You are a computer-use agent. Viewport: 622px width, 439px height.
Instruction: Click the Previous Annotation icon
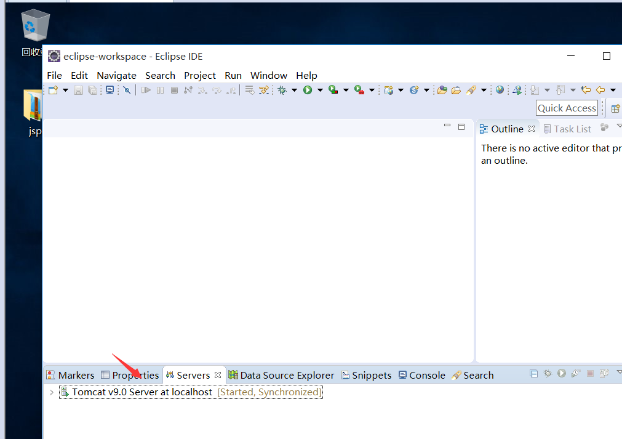pos(560,90)
